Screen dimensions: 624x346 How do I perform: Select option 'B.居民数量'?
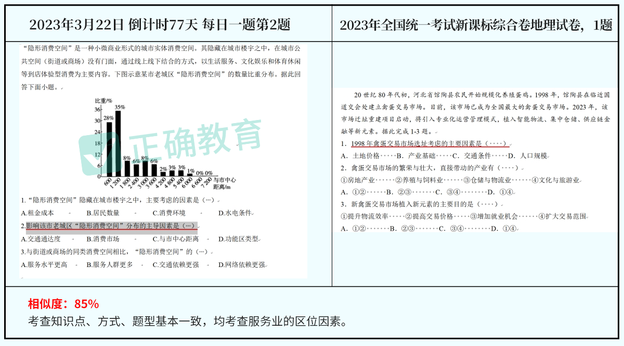click(x=103, y=213)
